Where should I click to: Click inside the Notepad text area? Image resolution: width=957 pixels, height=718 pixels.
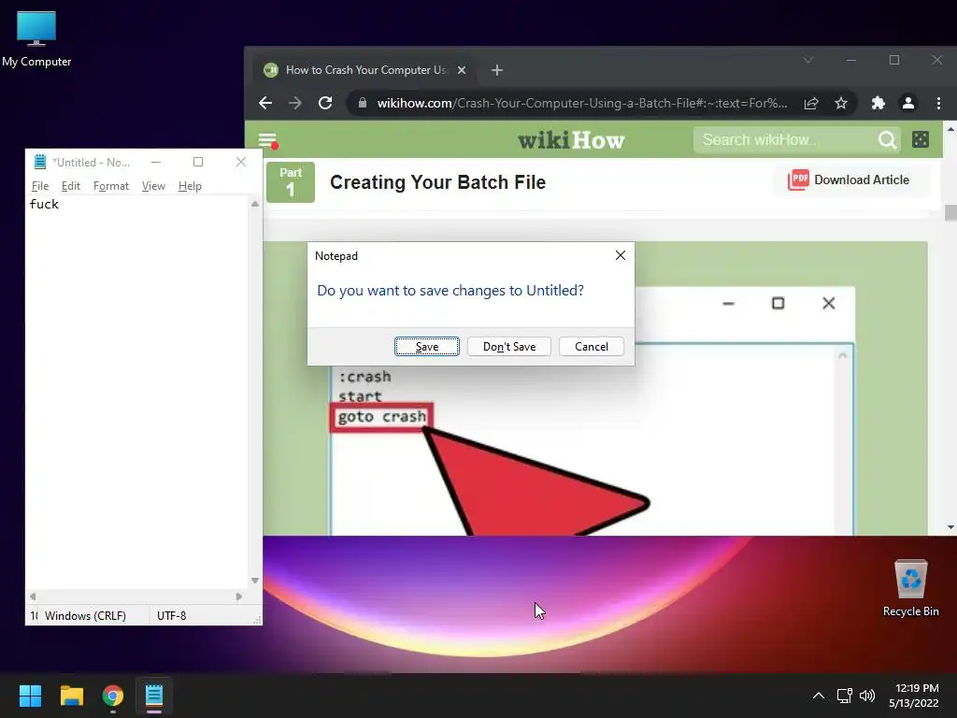point(138,394)
